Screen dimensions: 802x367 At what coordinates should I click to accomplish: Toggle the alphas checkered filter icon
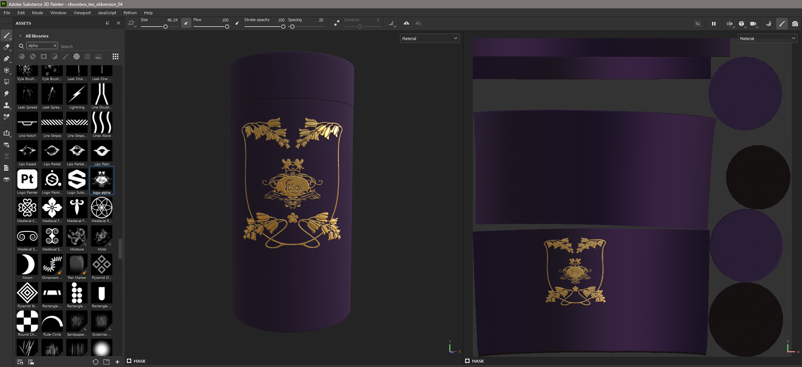76,56
